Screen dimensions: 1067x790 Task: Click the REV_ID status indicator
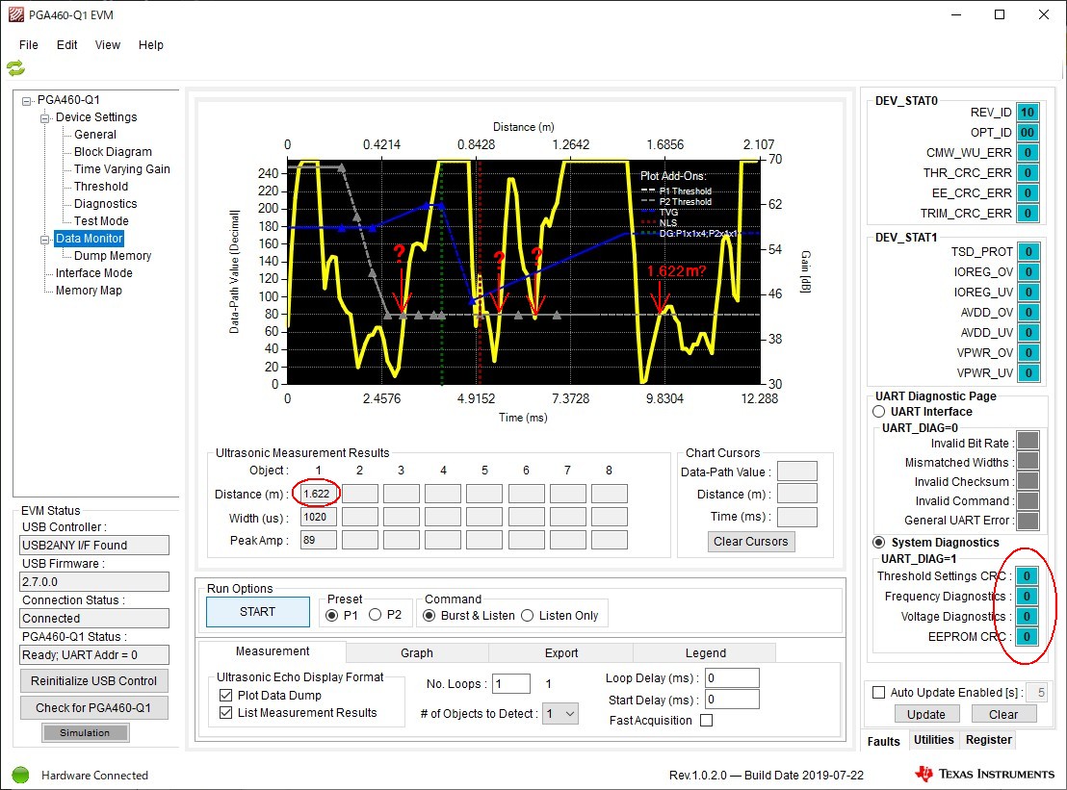point(1028,113)
